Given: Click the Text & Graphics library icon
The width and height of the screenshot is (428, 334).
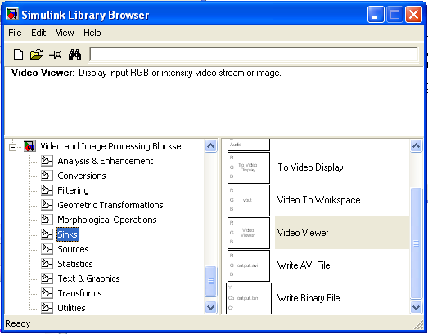Looking at the screenshot, I should click(47, 278).
